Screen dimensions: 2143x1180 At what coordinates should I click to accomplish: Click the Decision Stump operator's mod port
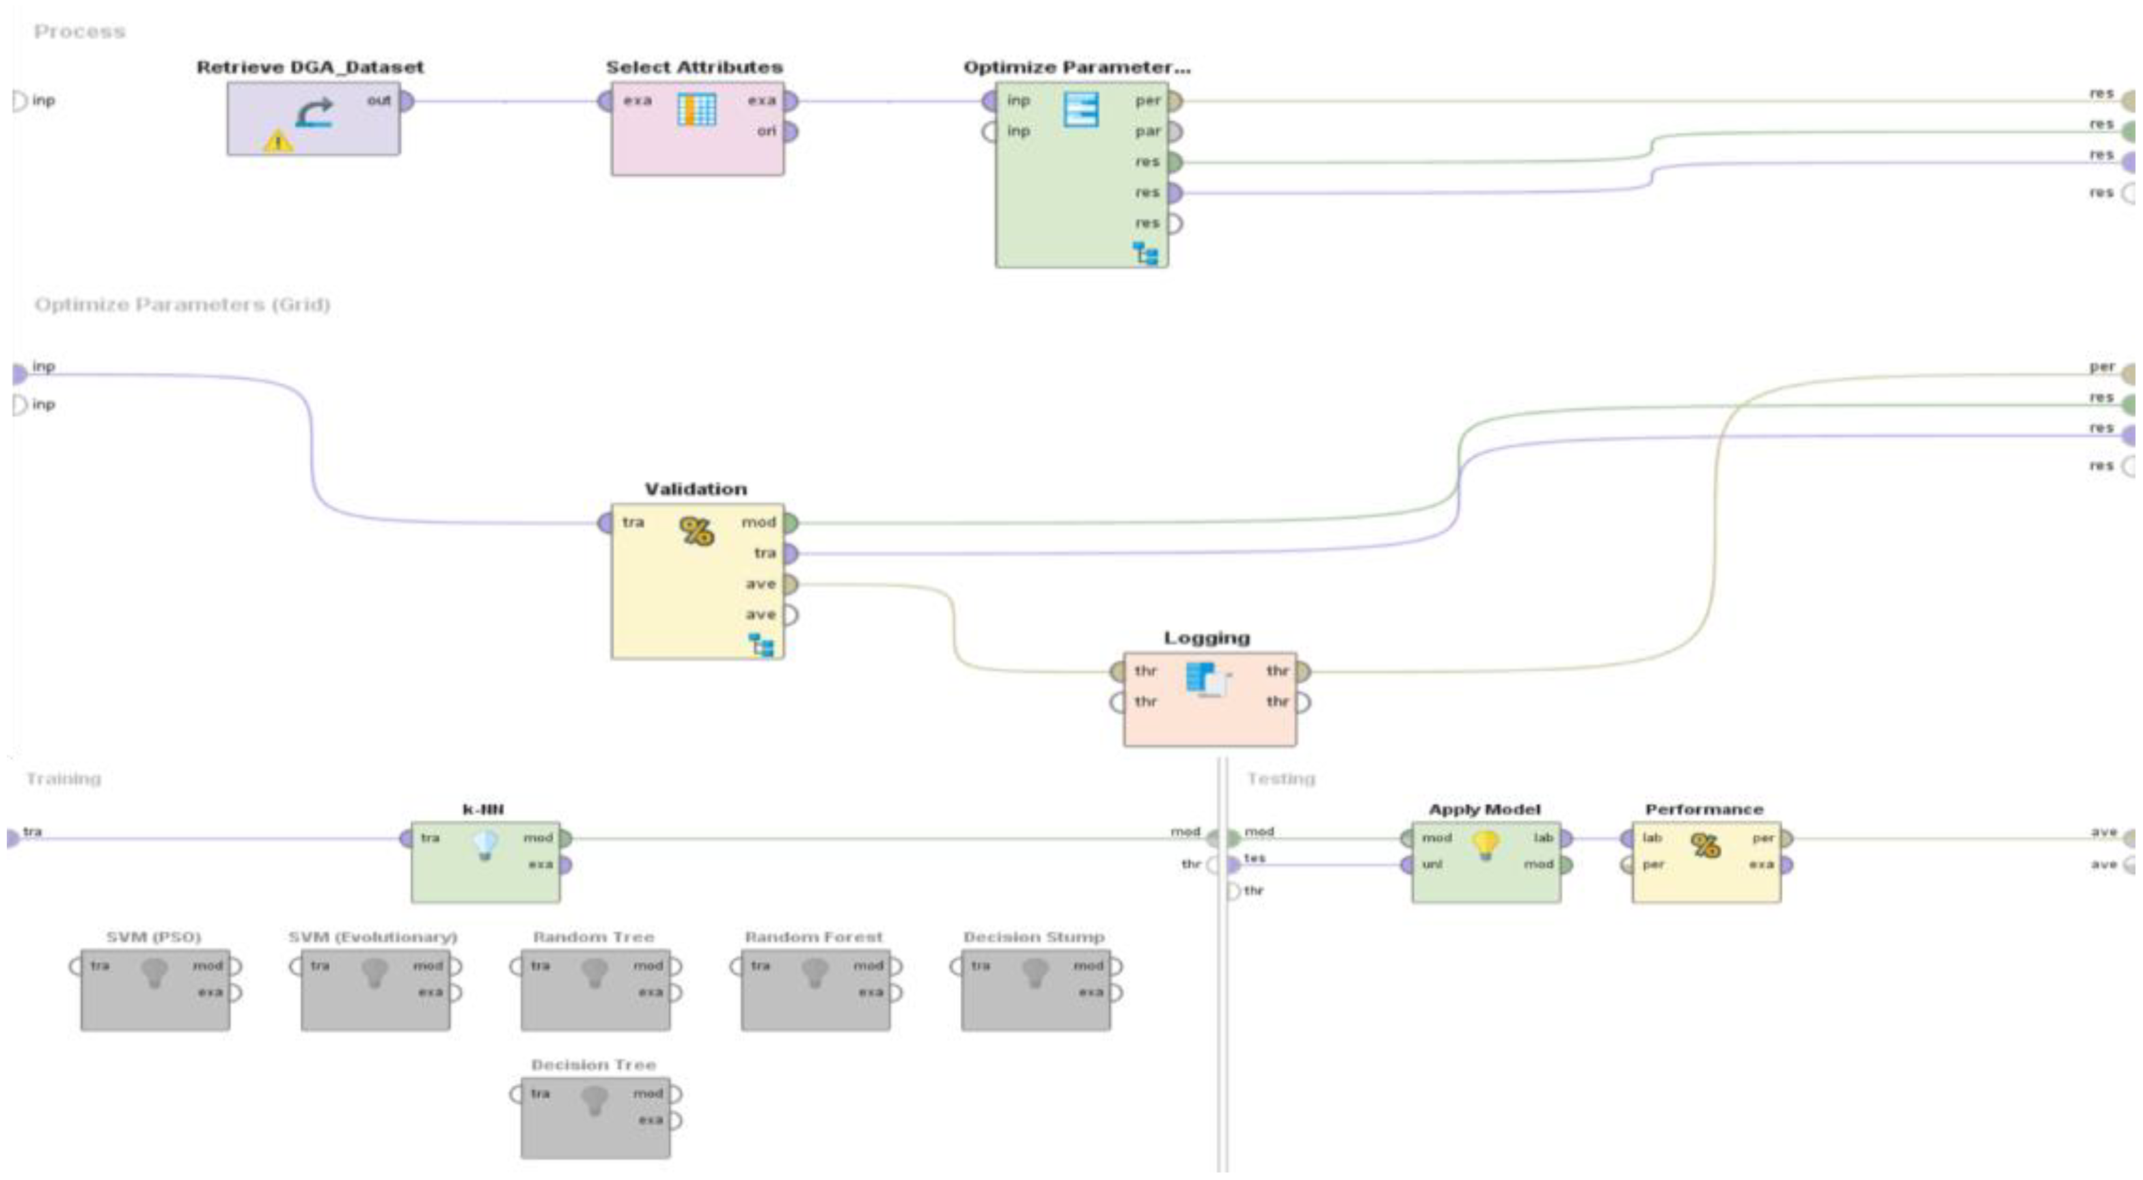tap(1117, 966)
